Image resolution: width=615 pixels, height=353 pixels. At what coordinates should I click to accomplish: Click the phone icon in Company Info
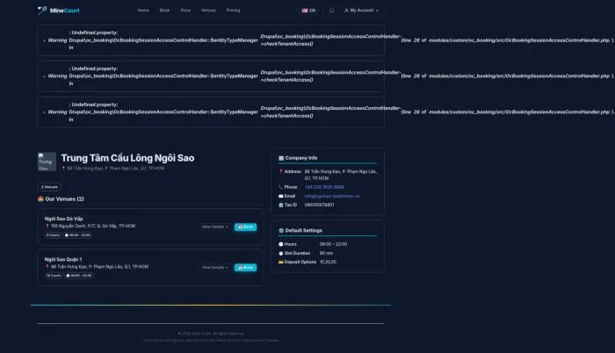(x=281, y=187)
